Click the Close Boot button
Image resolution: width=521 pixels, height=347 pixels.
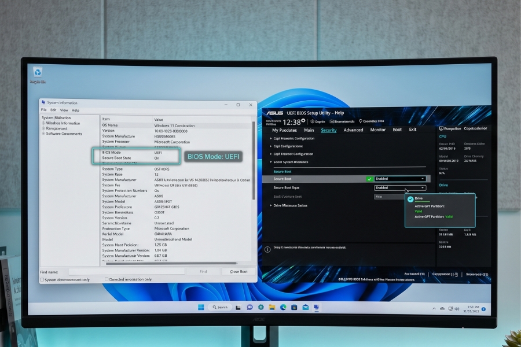point(239,271)
